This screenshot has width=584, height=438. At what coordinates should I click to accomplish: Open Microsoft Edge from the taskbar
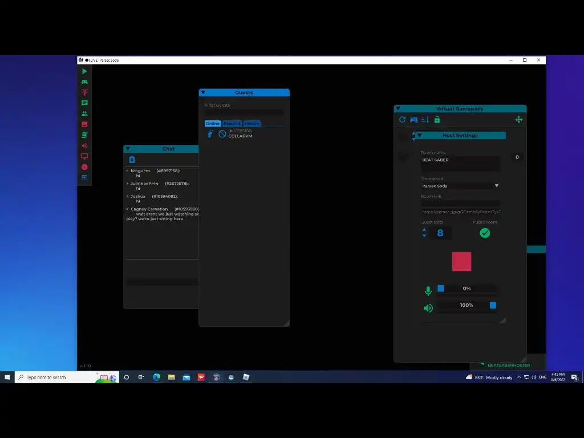(x=156, y=378)
